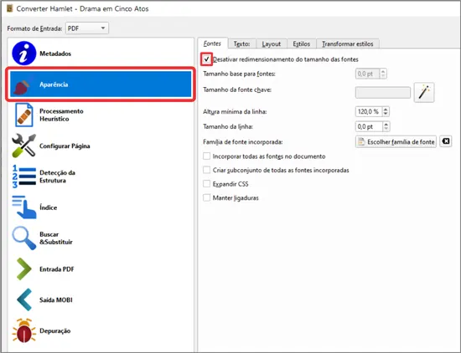Uncheck Desativar redimensionamento do tamanho das fontes

tap(207, 59)
